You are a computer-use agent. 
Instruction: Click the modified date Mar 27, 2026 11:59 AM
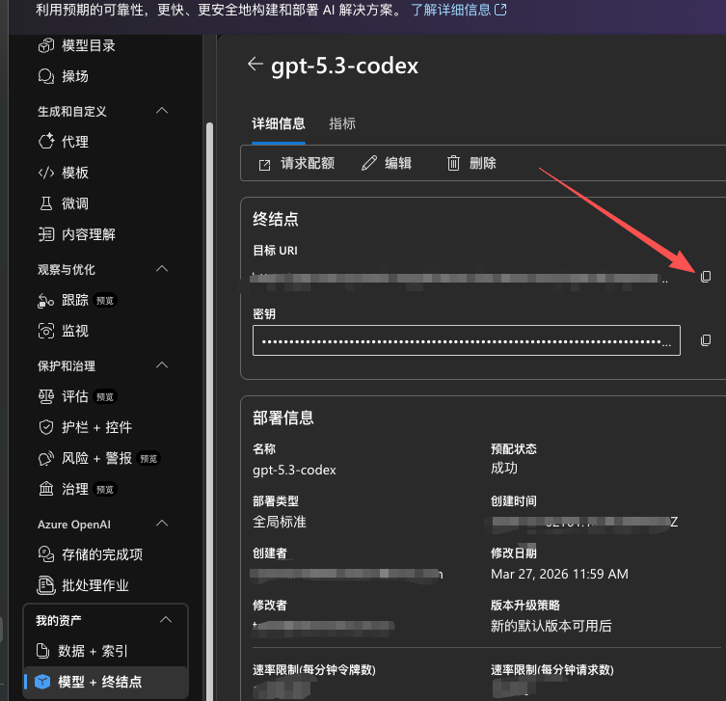pyautogui.click(x=559, y=574)
